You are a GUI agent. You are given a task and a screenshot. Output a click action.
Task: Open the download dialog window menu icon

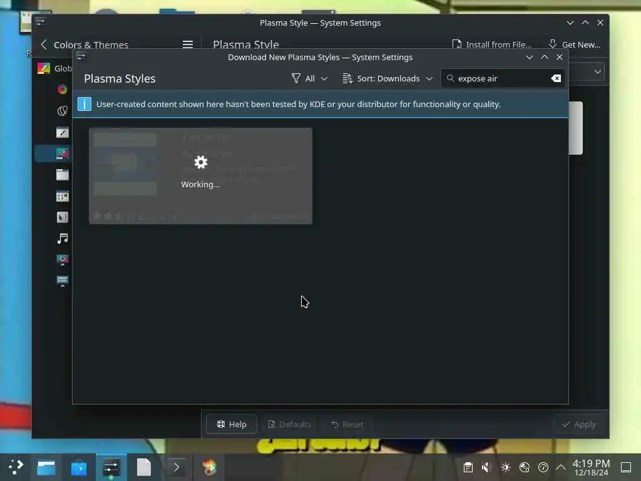click(x=81, y=56)
